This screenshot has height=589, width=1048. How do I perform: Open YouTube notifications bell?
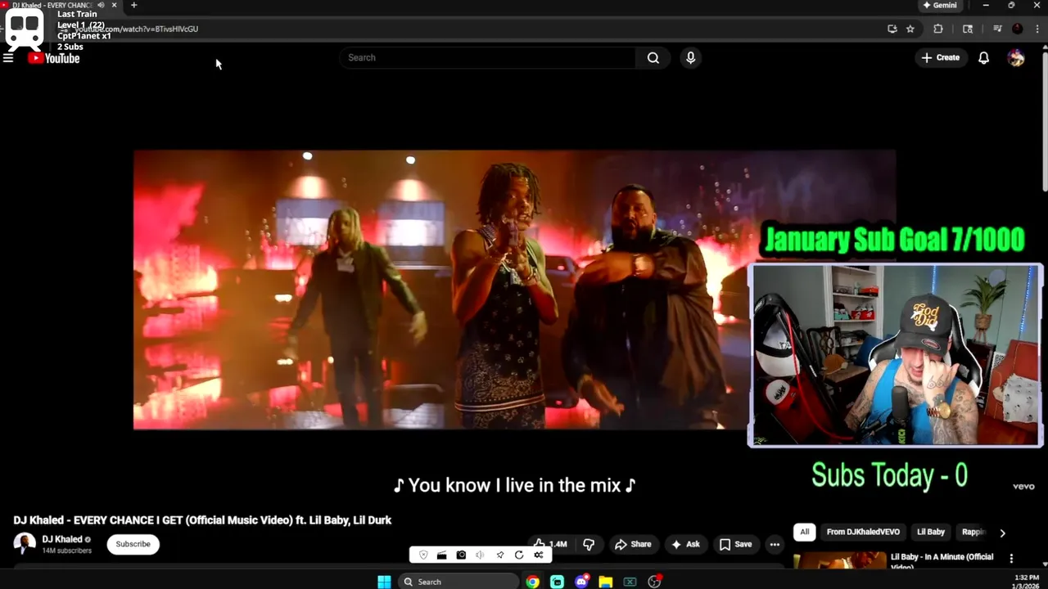pyautogui.click(x=983, y=57)
